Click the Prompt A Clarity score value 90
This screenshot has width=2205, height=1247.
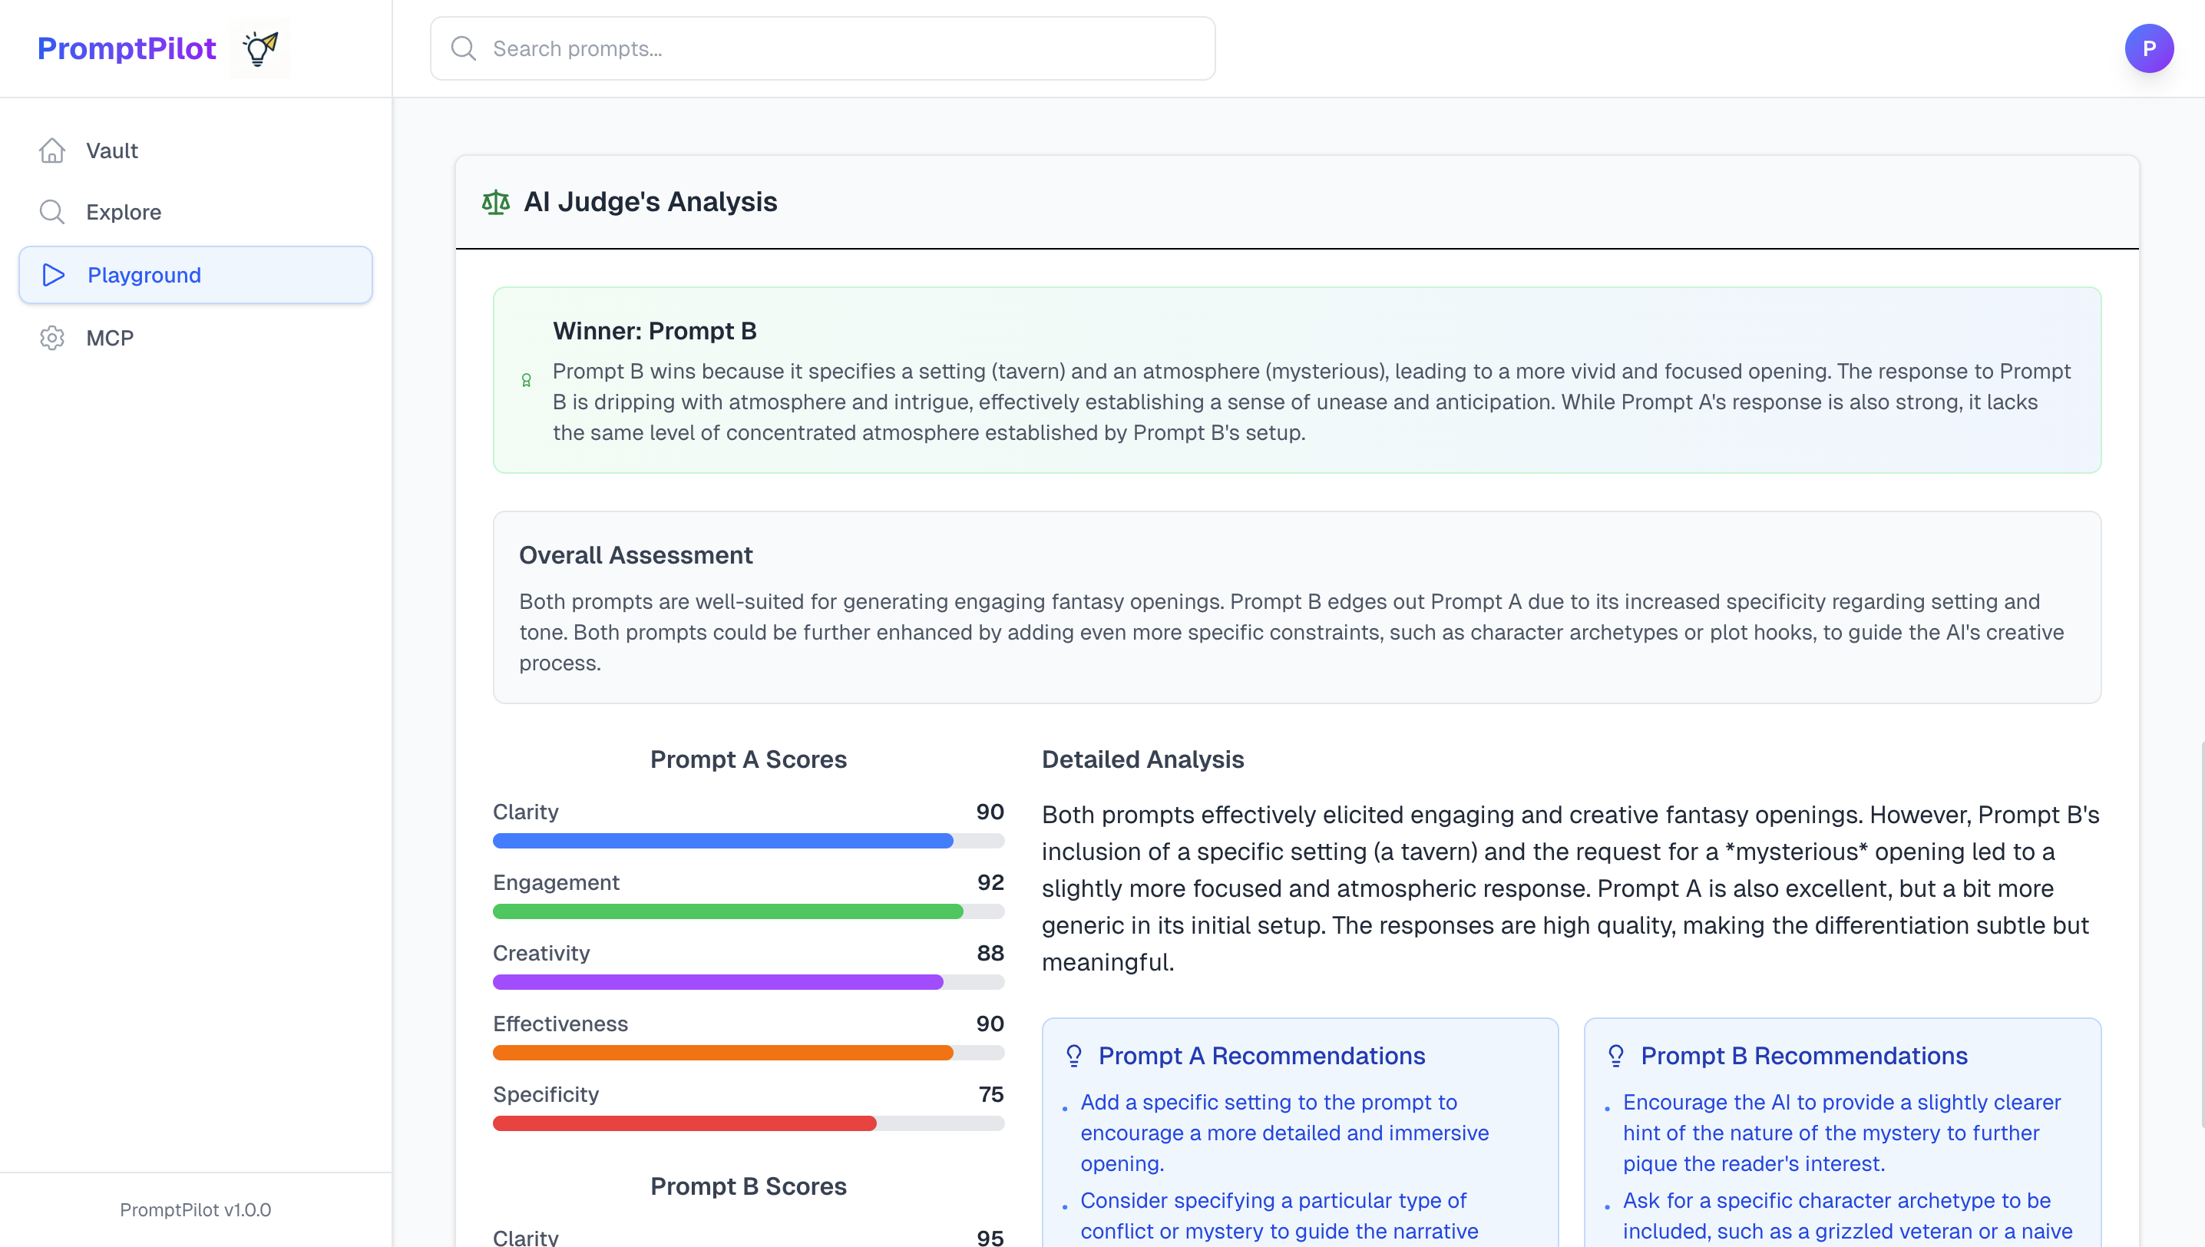990,812
